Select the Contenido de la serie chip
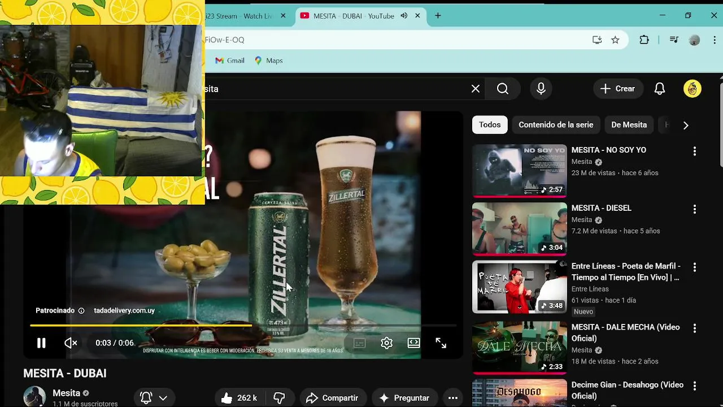This screenshot has height=407, width=723. click(556, 125)
